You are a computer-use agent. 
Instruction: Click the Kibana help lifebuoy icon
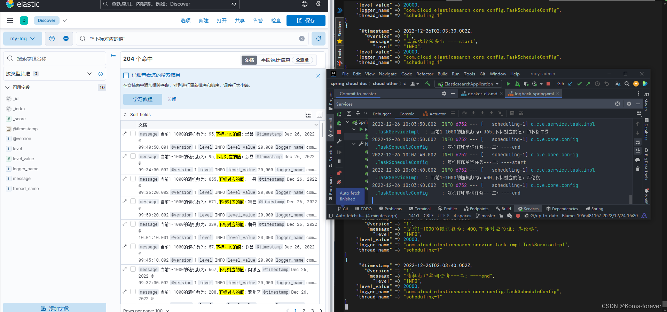(x=305, y=4)
